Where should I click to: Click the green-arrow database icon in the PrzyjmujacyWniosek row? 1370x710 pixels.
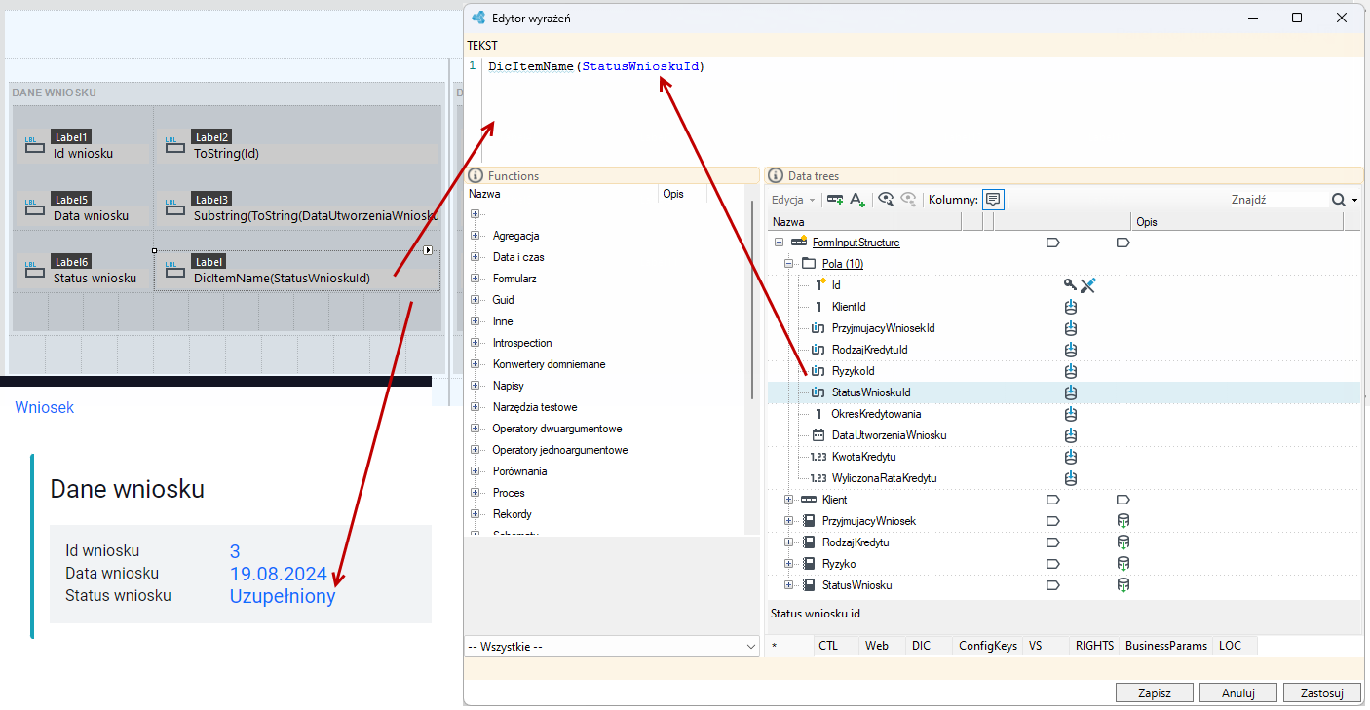tap(1123, 521)
